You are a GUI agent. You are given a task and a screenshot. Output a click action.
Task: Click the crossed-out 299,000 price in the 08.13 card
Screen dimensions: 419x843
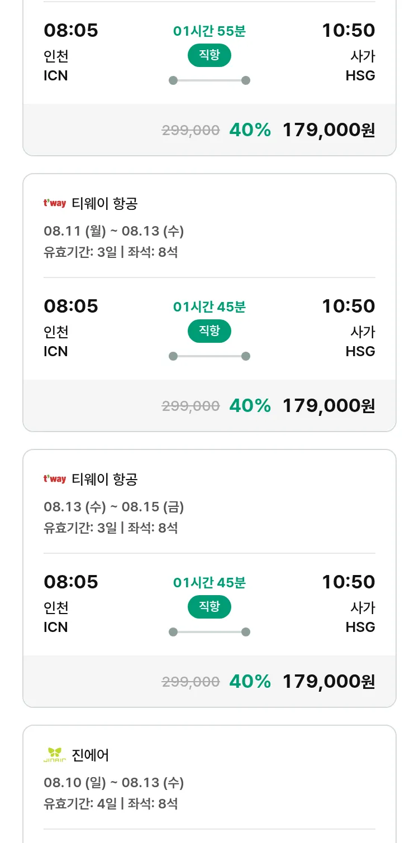pyautogui.click(x=191, y=682)
